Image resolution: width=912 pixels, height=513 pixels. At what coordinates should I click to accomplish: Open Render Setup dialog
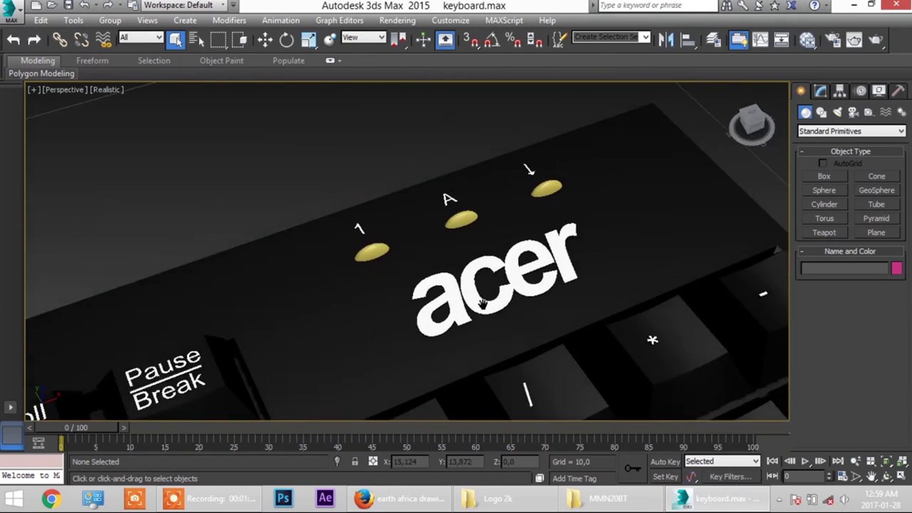pyautogui.click(x=833, y=40)
